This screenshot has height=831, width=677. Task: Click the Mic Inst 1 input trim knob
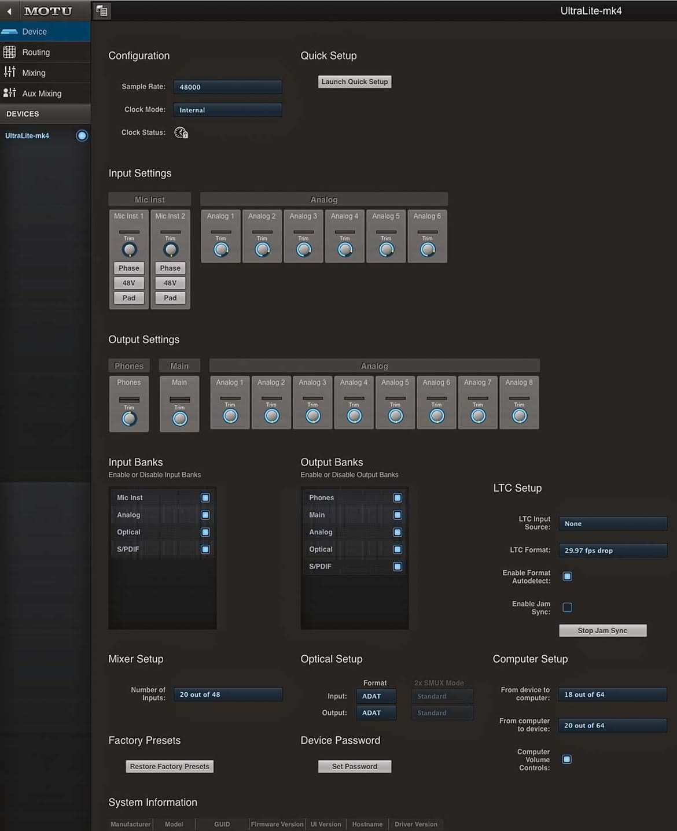click(129, 250)
